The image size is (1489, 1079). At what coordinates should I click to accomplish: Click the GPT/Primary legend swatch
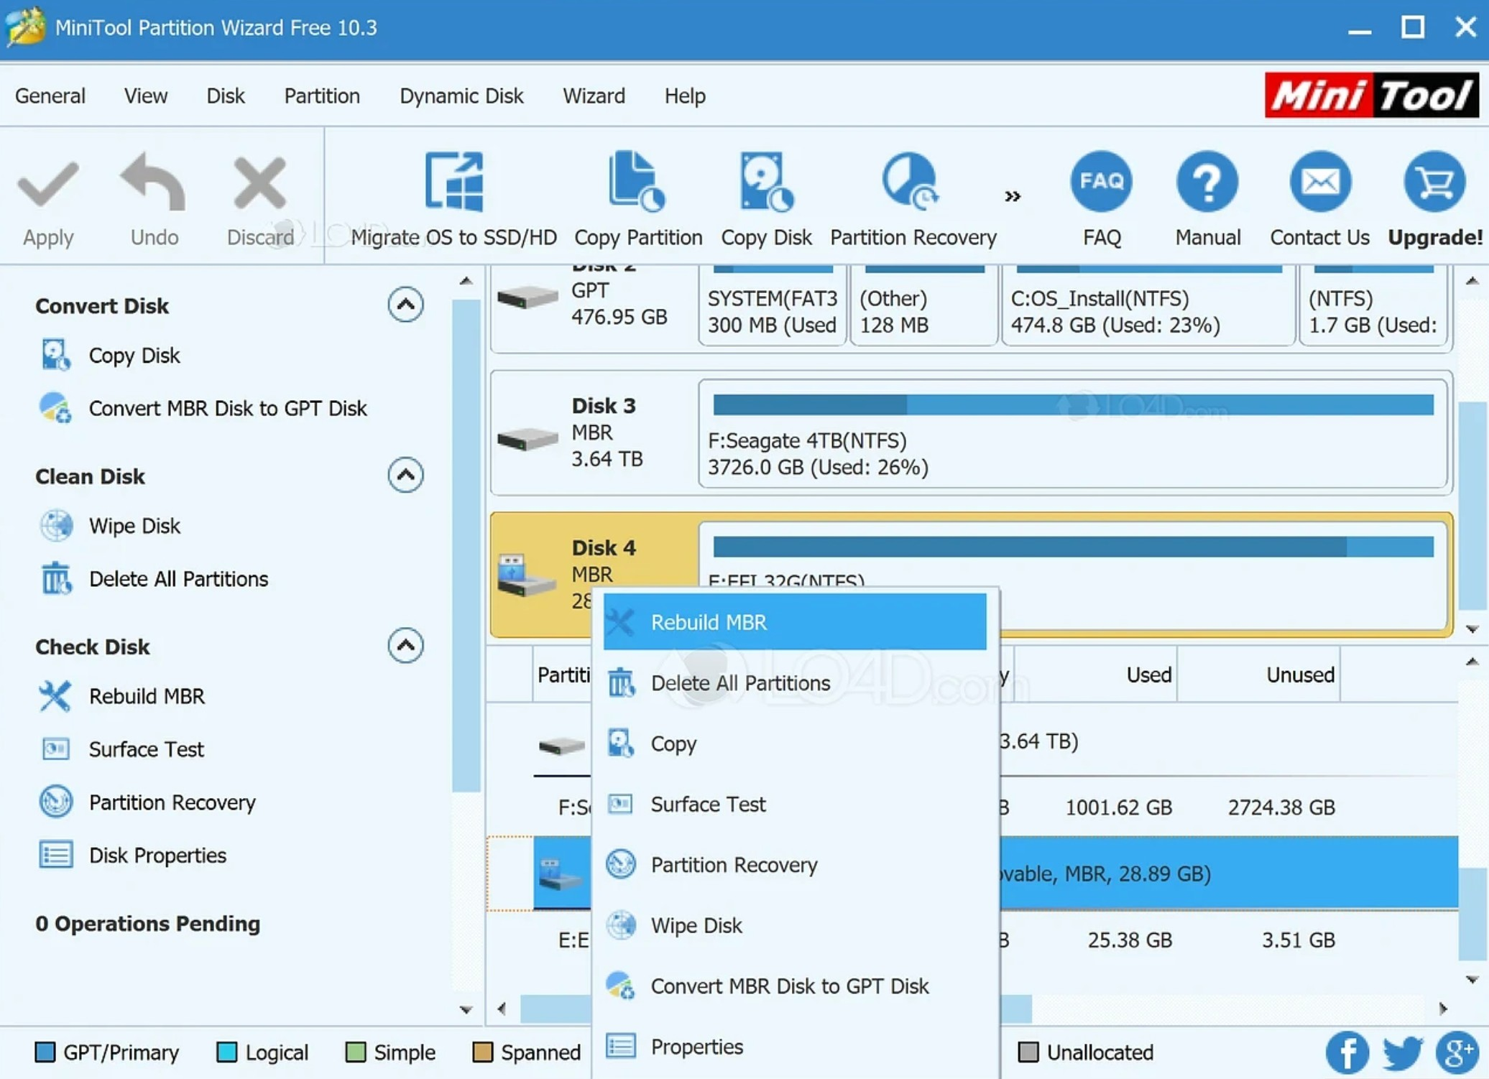tap(45, 1052)
